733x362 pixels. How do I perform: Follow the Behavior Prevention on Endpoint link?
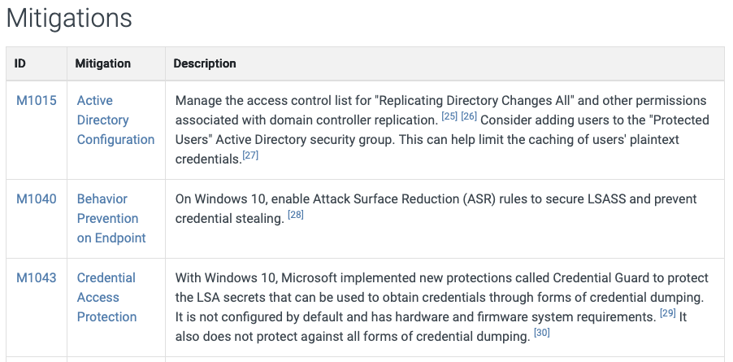pyautogui.click(x=111, y=219)
